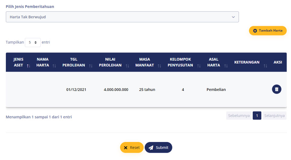
Task: Sort by Asal Harta column arrows
Action: pyautogui.click(x=226, y=66)
